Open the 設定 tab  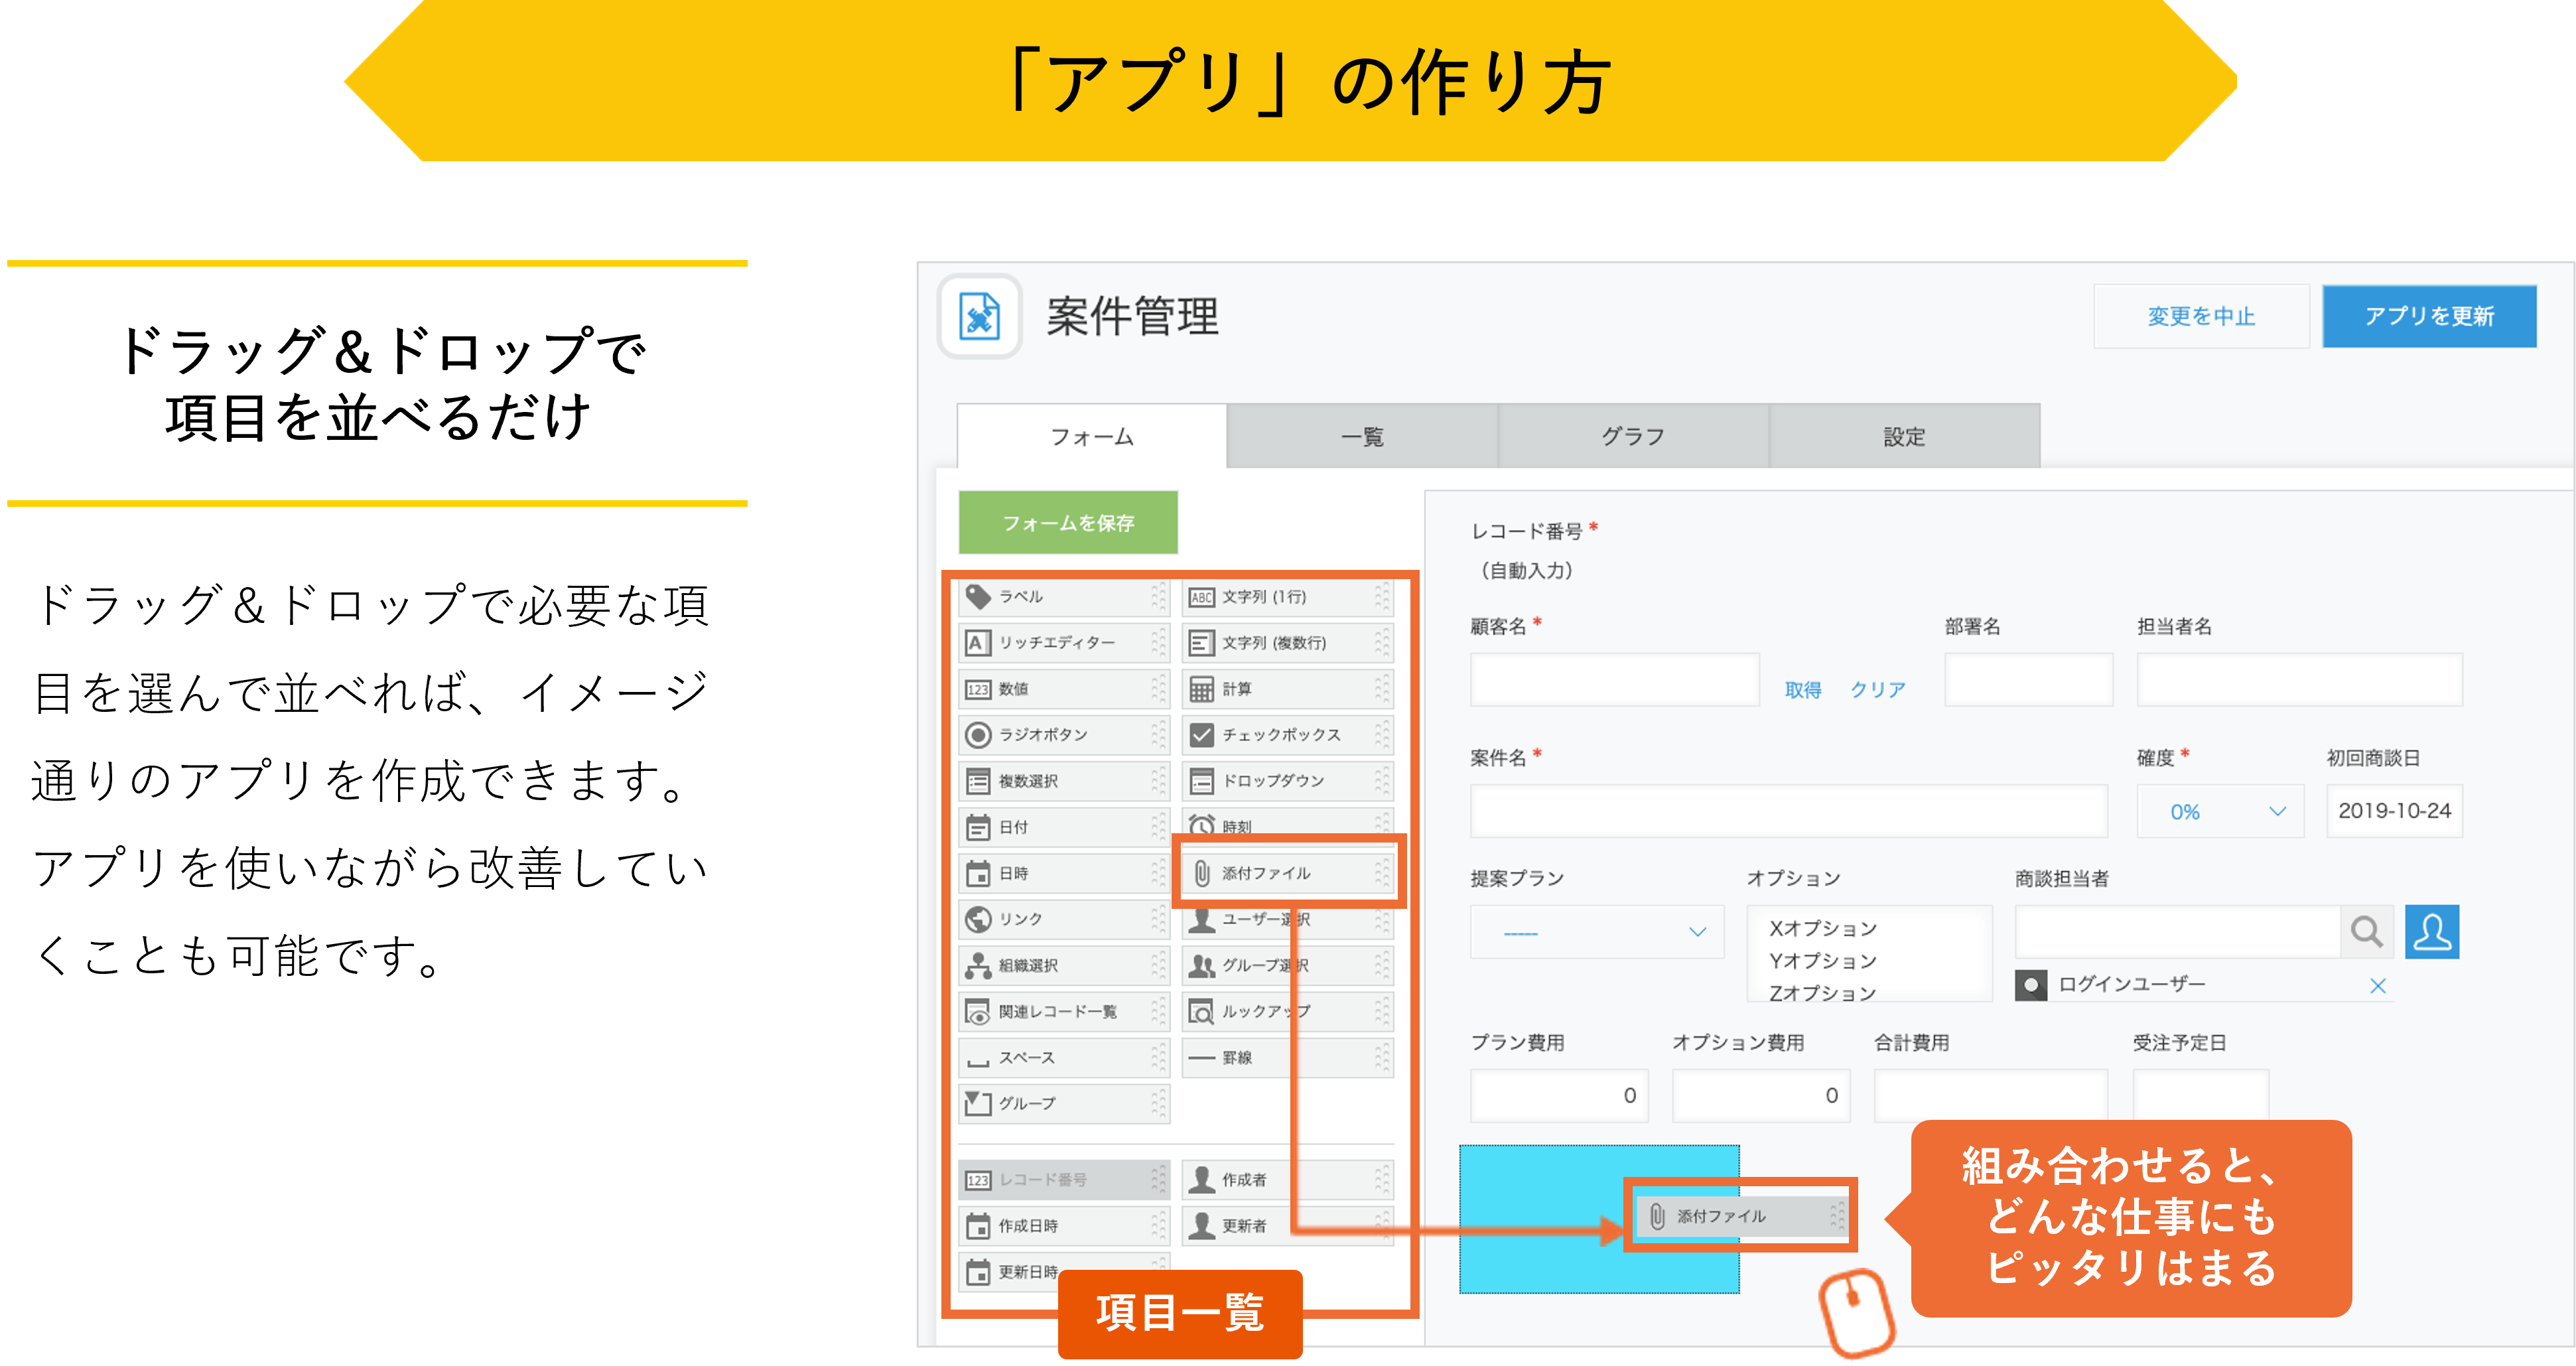click(1904, 437)
